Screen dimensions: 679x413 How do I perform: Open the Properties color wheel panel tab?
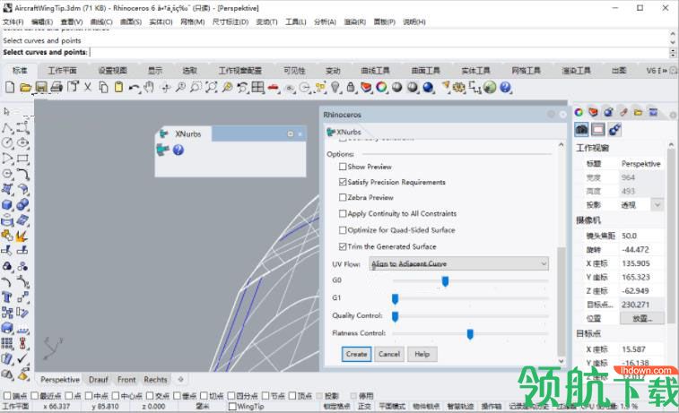[579, 113]
